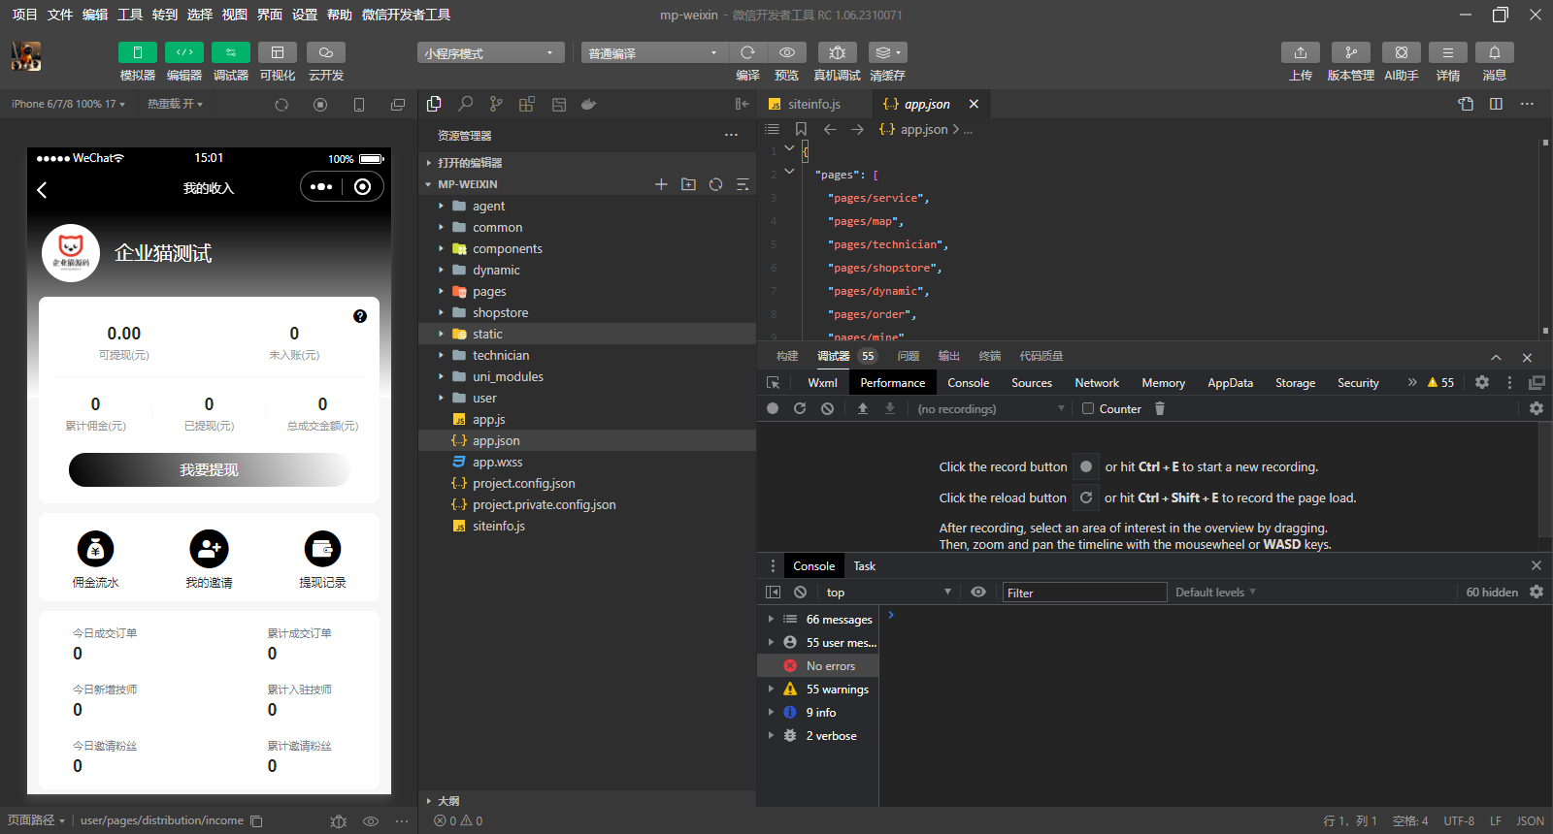Open project.config.json file
This screenshot has height=834, width=1553.
(523, 484)
